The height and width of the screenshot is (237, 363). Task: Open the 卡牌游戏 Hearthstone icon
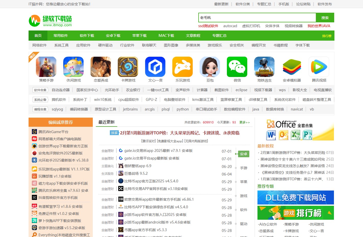[128, 67]
